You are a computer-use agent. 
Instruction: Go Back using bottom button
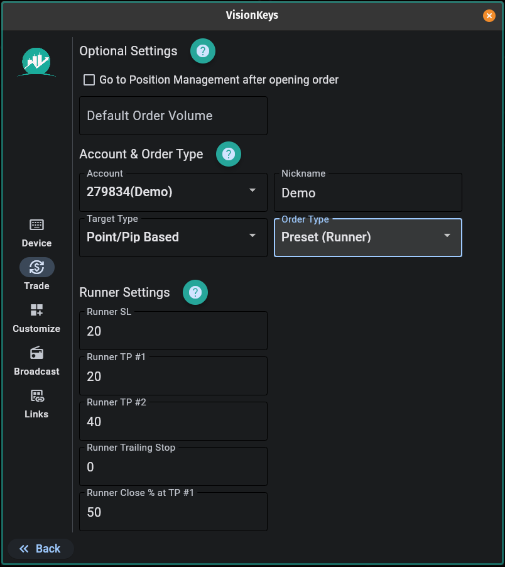coord(40,549)
